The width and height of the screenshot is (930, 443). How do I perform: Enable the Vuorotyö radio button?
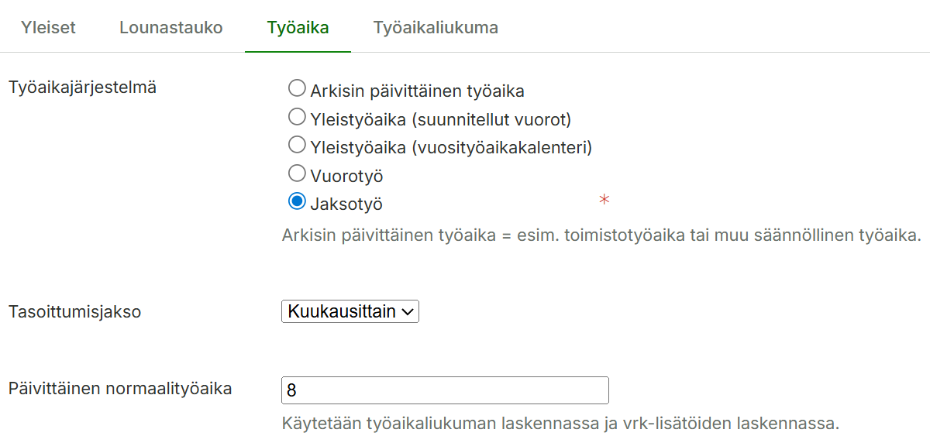(x=296, y=173)
